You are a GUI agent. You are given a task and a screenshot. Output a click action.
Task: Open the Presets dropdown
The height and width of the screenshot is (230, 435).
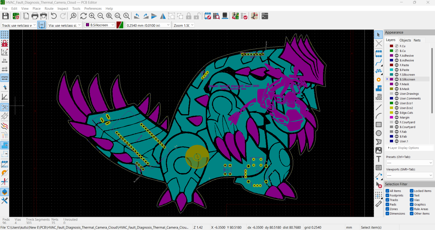(x=409, y=163)
